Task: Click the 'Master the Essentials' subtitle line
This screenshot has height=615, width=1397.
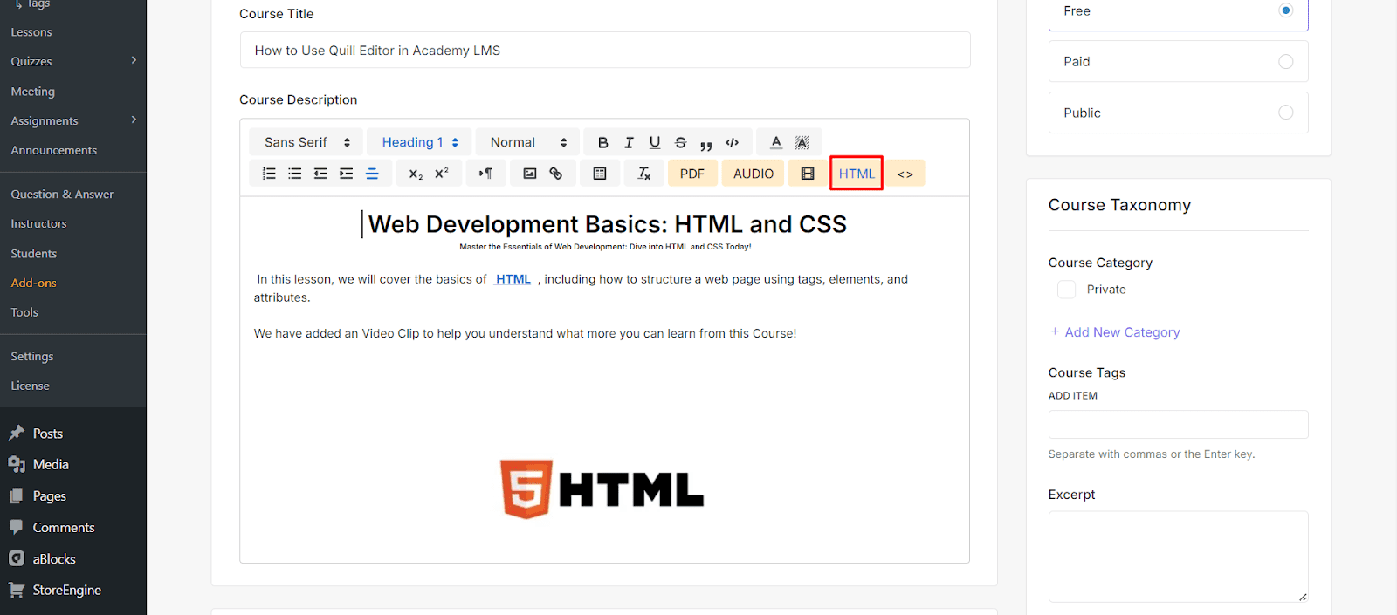Action: pos(605,247)
